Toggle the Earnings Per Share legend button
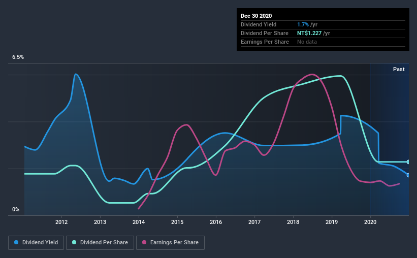The image size is (417, 258). point(171,243)
